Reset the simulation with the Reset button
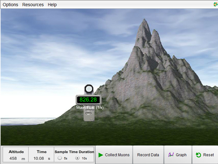218x164 pixels. click(205, 155)
